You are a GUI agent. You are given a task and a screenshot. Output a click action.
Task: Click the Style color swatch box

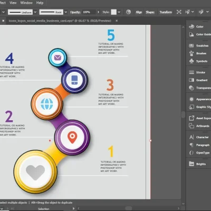click(x=114, y=12)
